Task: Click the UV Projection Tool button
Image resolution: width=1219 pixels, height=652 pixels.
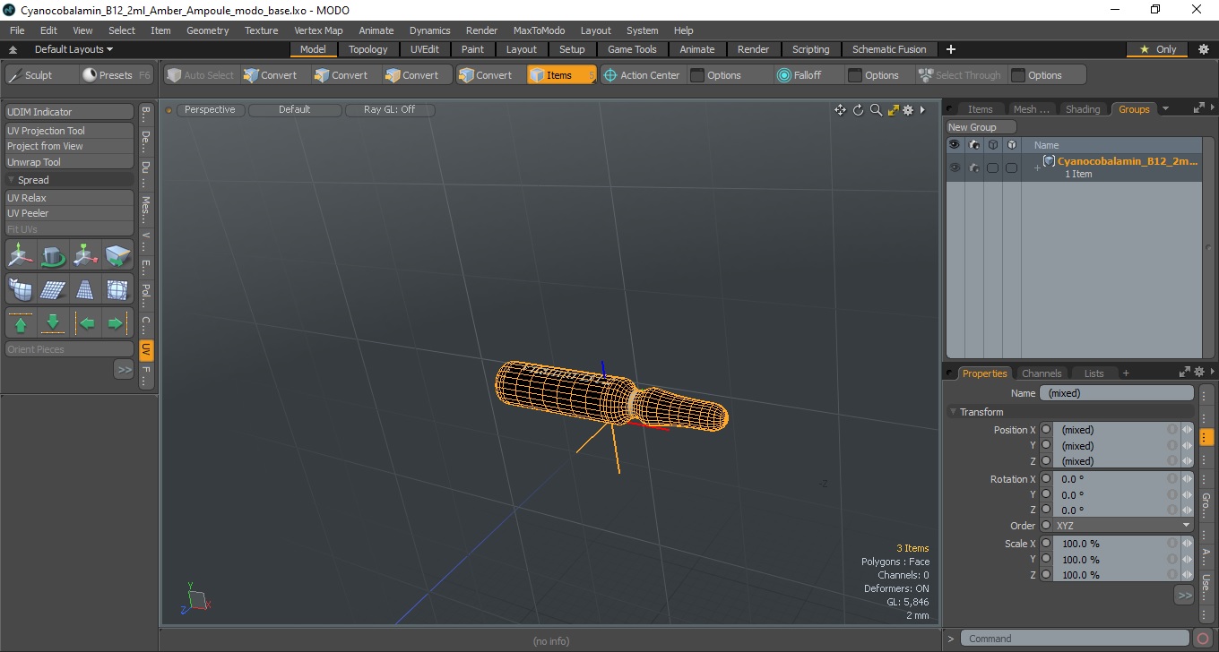Action: (x=69, y=131)
